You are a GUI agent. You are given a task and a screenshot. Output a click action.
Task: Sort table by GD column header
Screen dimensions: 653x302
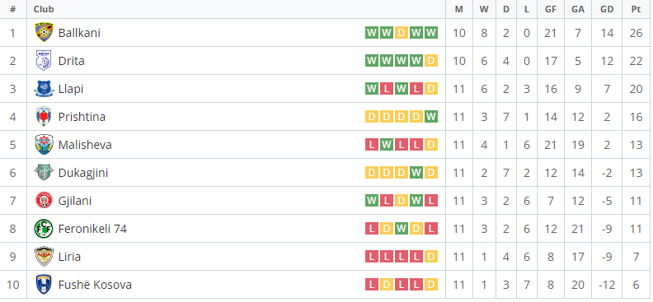point(606,9)
